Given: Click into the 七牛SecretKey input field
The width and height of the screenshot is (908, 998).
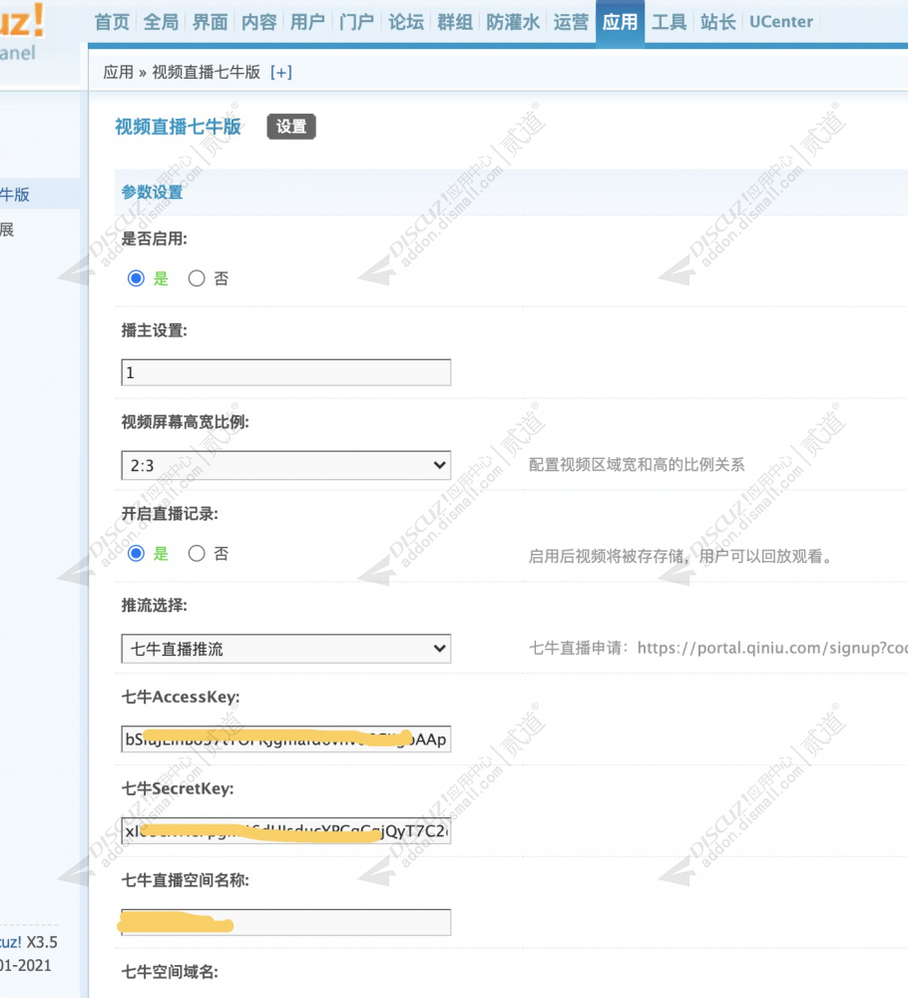Looking at the screenshot, I should pyautogui.click(x=286, y=830).
